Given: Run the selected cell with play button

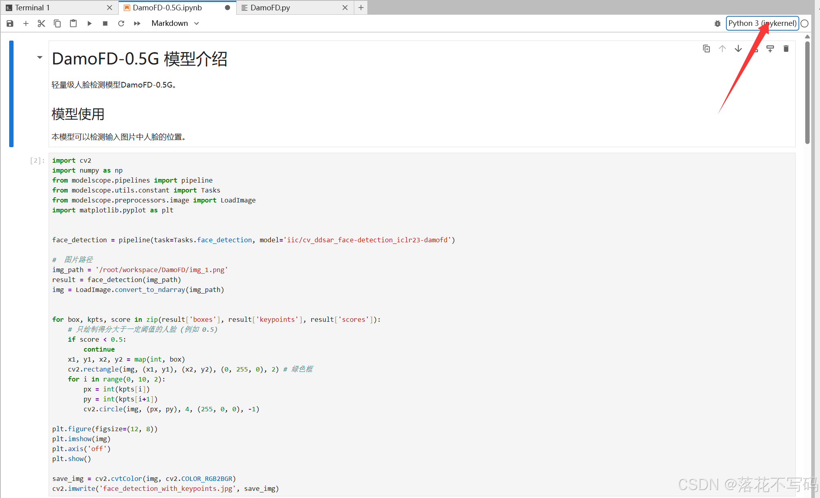Looking at the screenshot, I should (x=89, y=23).
